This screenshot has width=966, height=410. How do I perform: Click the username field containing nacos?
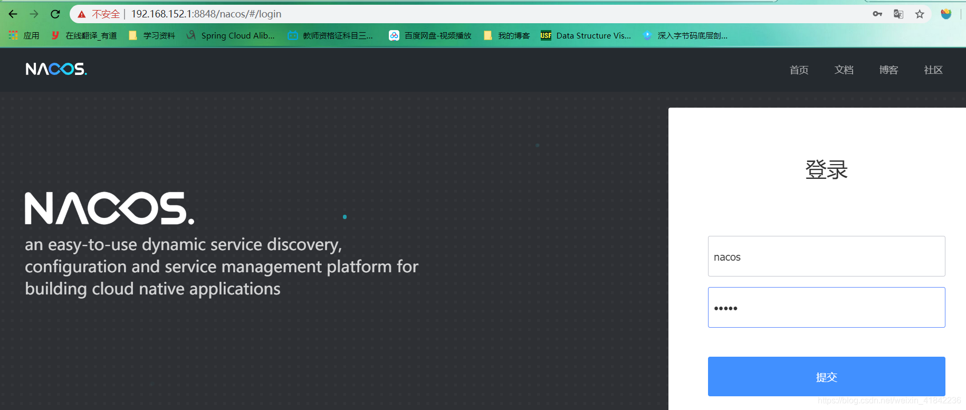[826, 256]
